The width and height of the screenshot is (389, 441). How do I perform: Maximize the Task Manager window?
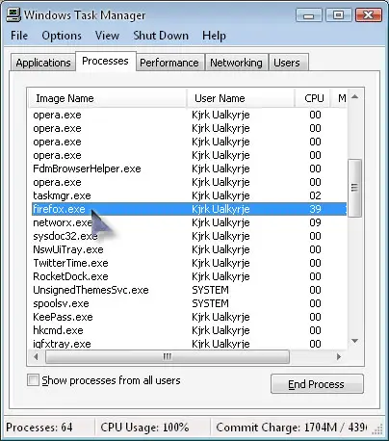[338, 15]
